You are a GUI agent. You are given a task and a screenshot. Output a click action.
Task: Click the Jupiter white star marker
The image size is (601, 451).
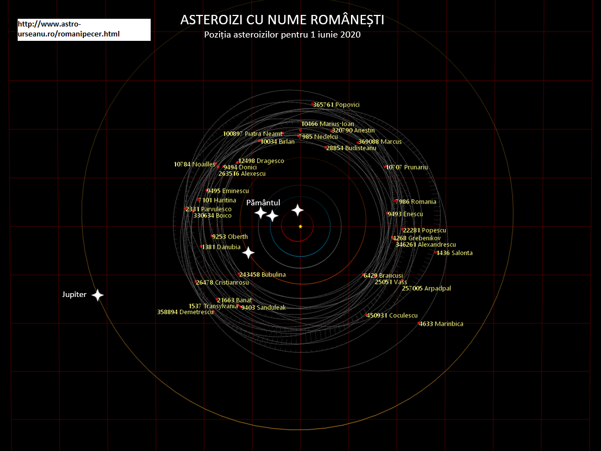click(x=98, y=295)
